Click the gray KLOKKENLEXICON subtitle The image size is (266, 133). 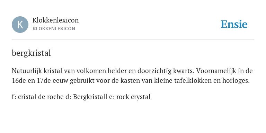coord(54,28)
